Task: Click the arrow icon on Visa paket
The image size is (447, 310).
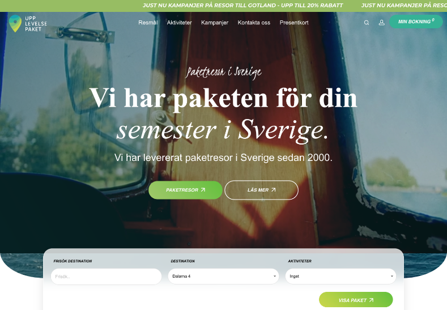Action: click(371, 300)
